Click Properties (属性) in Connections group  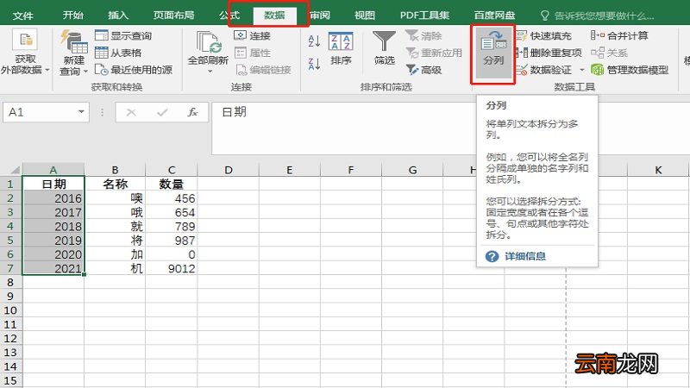pyautogui.click(x=252, y=53)
